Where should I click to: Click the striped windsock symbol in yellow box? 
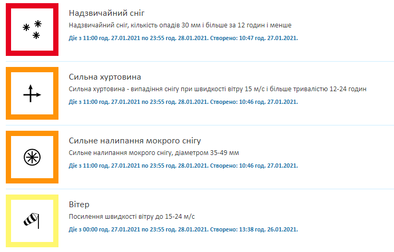click(32, 221)
